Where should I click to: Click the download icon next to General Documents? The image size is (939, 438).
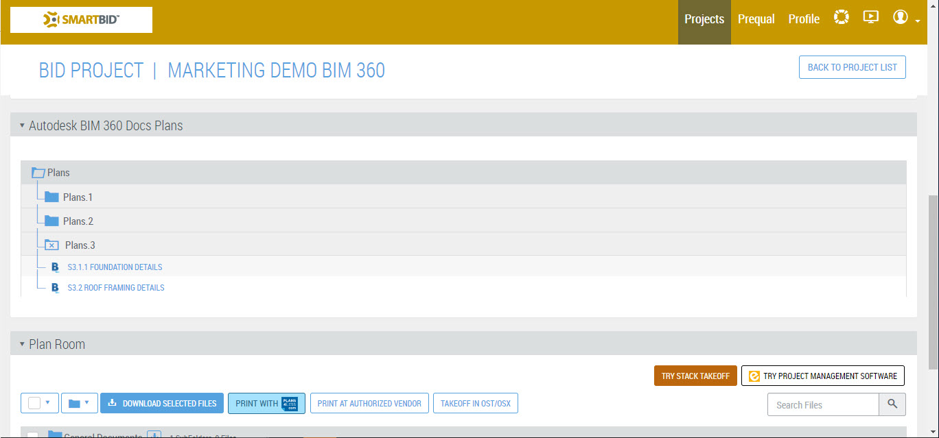point(154,435)
